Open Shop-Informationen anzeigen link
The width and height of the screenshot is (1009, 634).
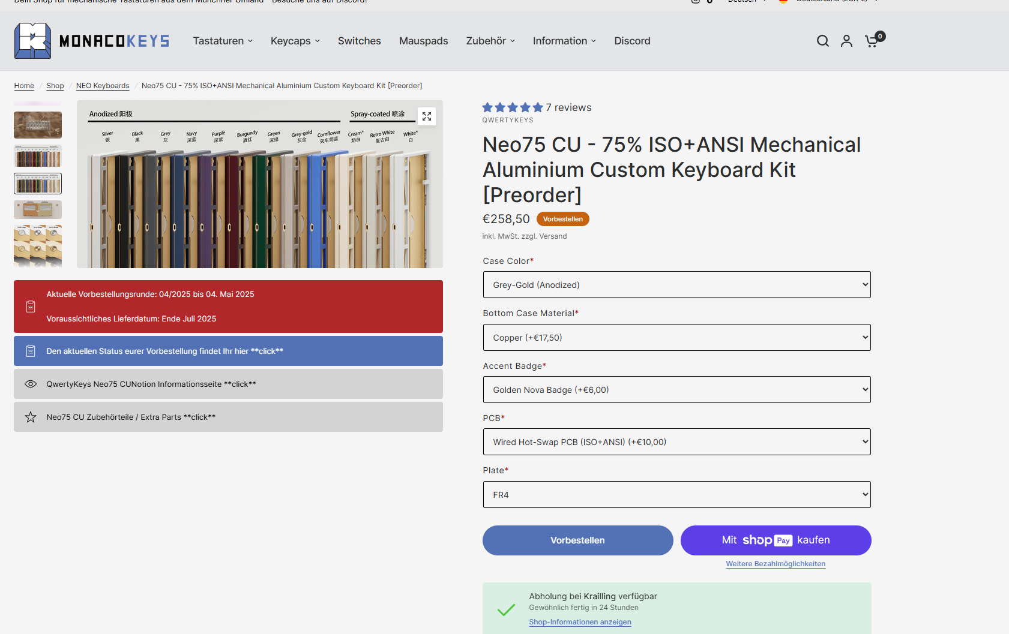pos(580,622)
